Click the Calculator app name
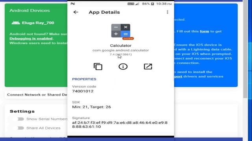This screenshot has height=141, width=252. point(121,45)
